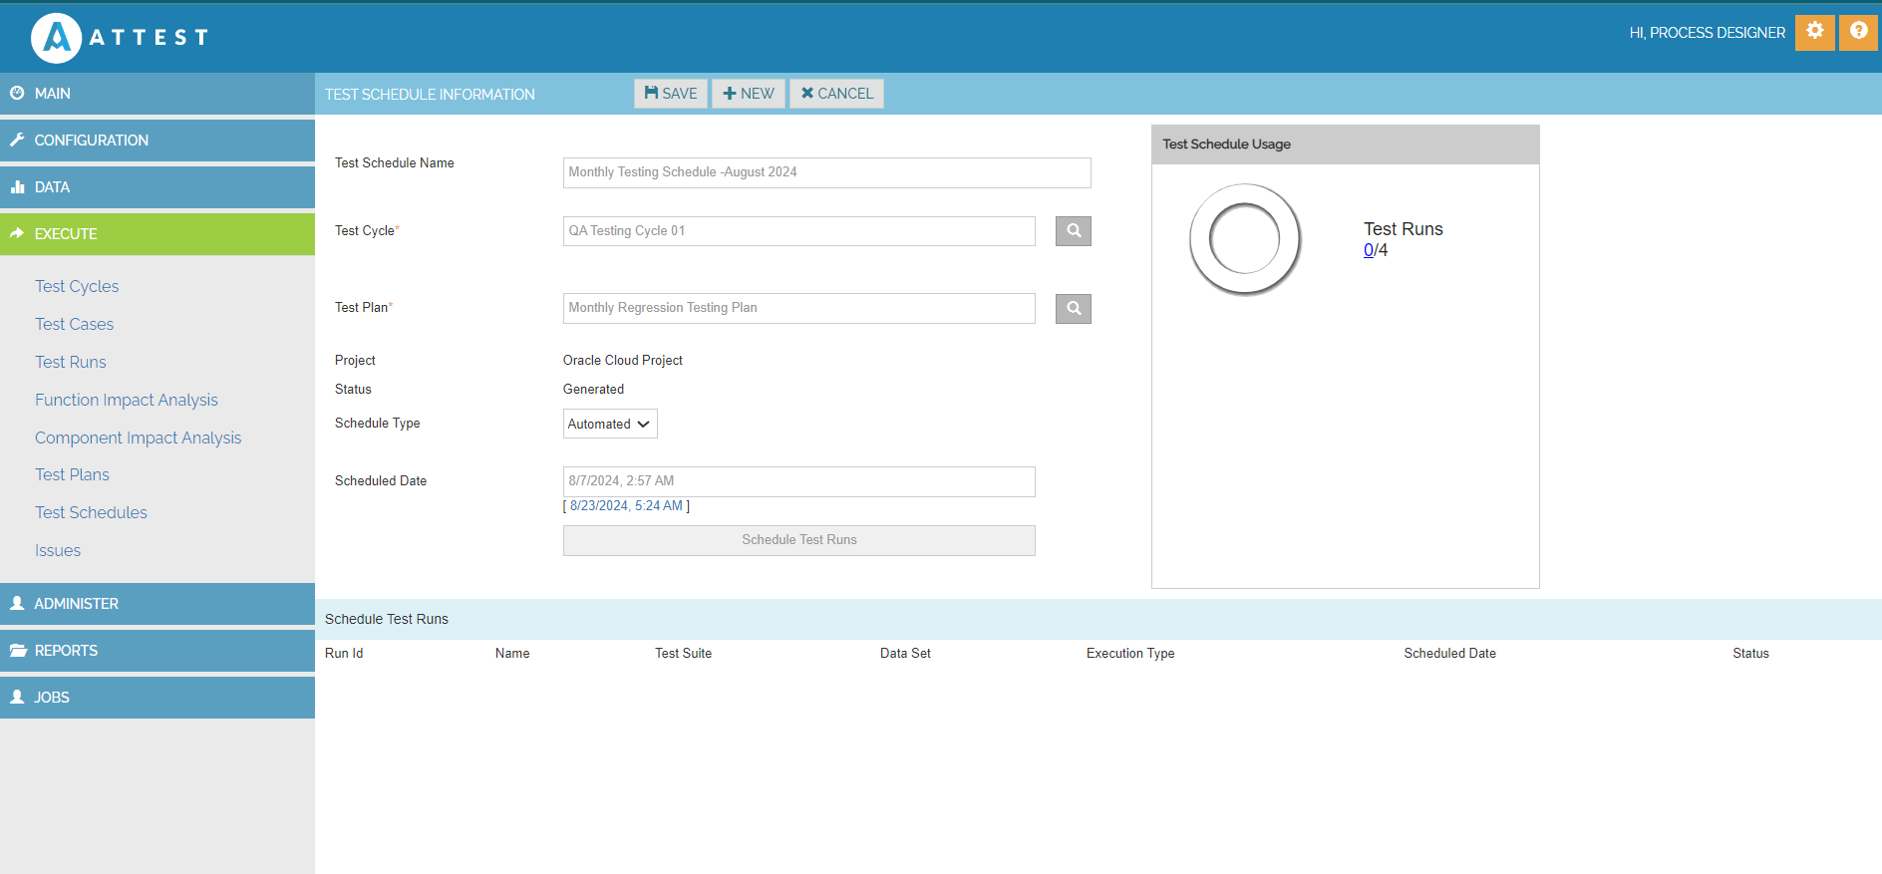Screen dimensions: 1882x874
Task: Expand the DATA menu section
Action: click(157, 187)
